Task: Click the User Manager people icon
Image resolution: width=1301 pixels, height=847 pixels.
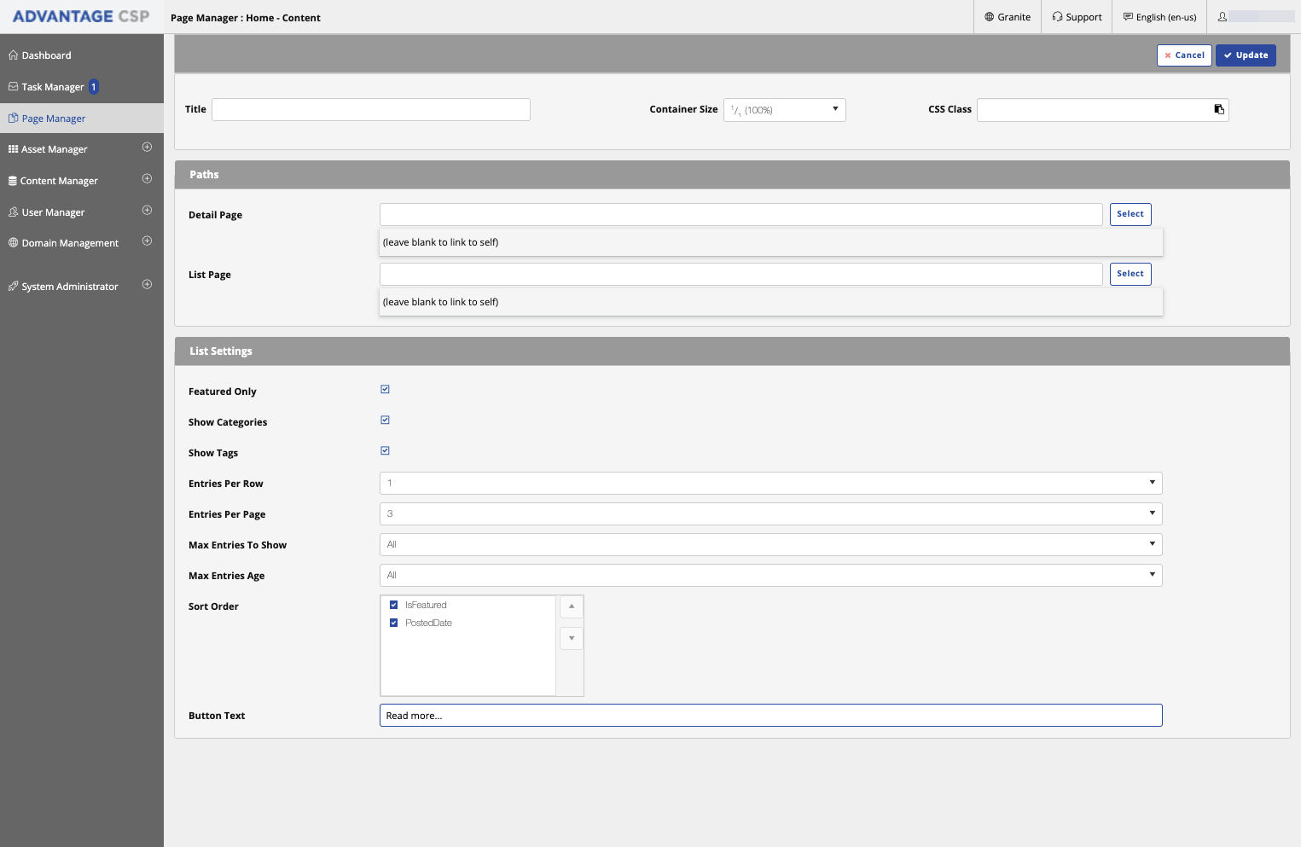Action: pos(13,212)
